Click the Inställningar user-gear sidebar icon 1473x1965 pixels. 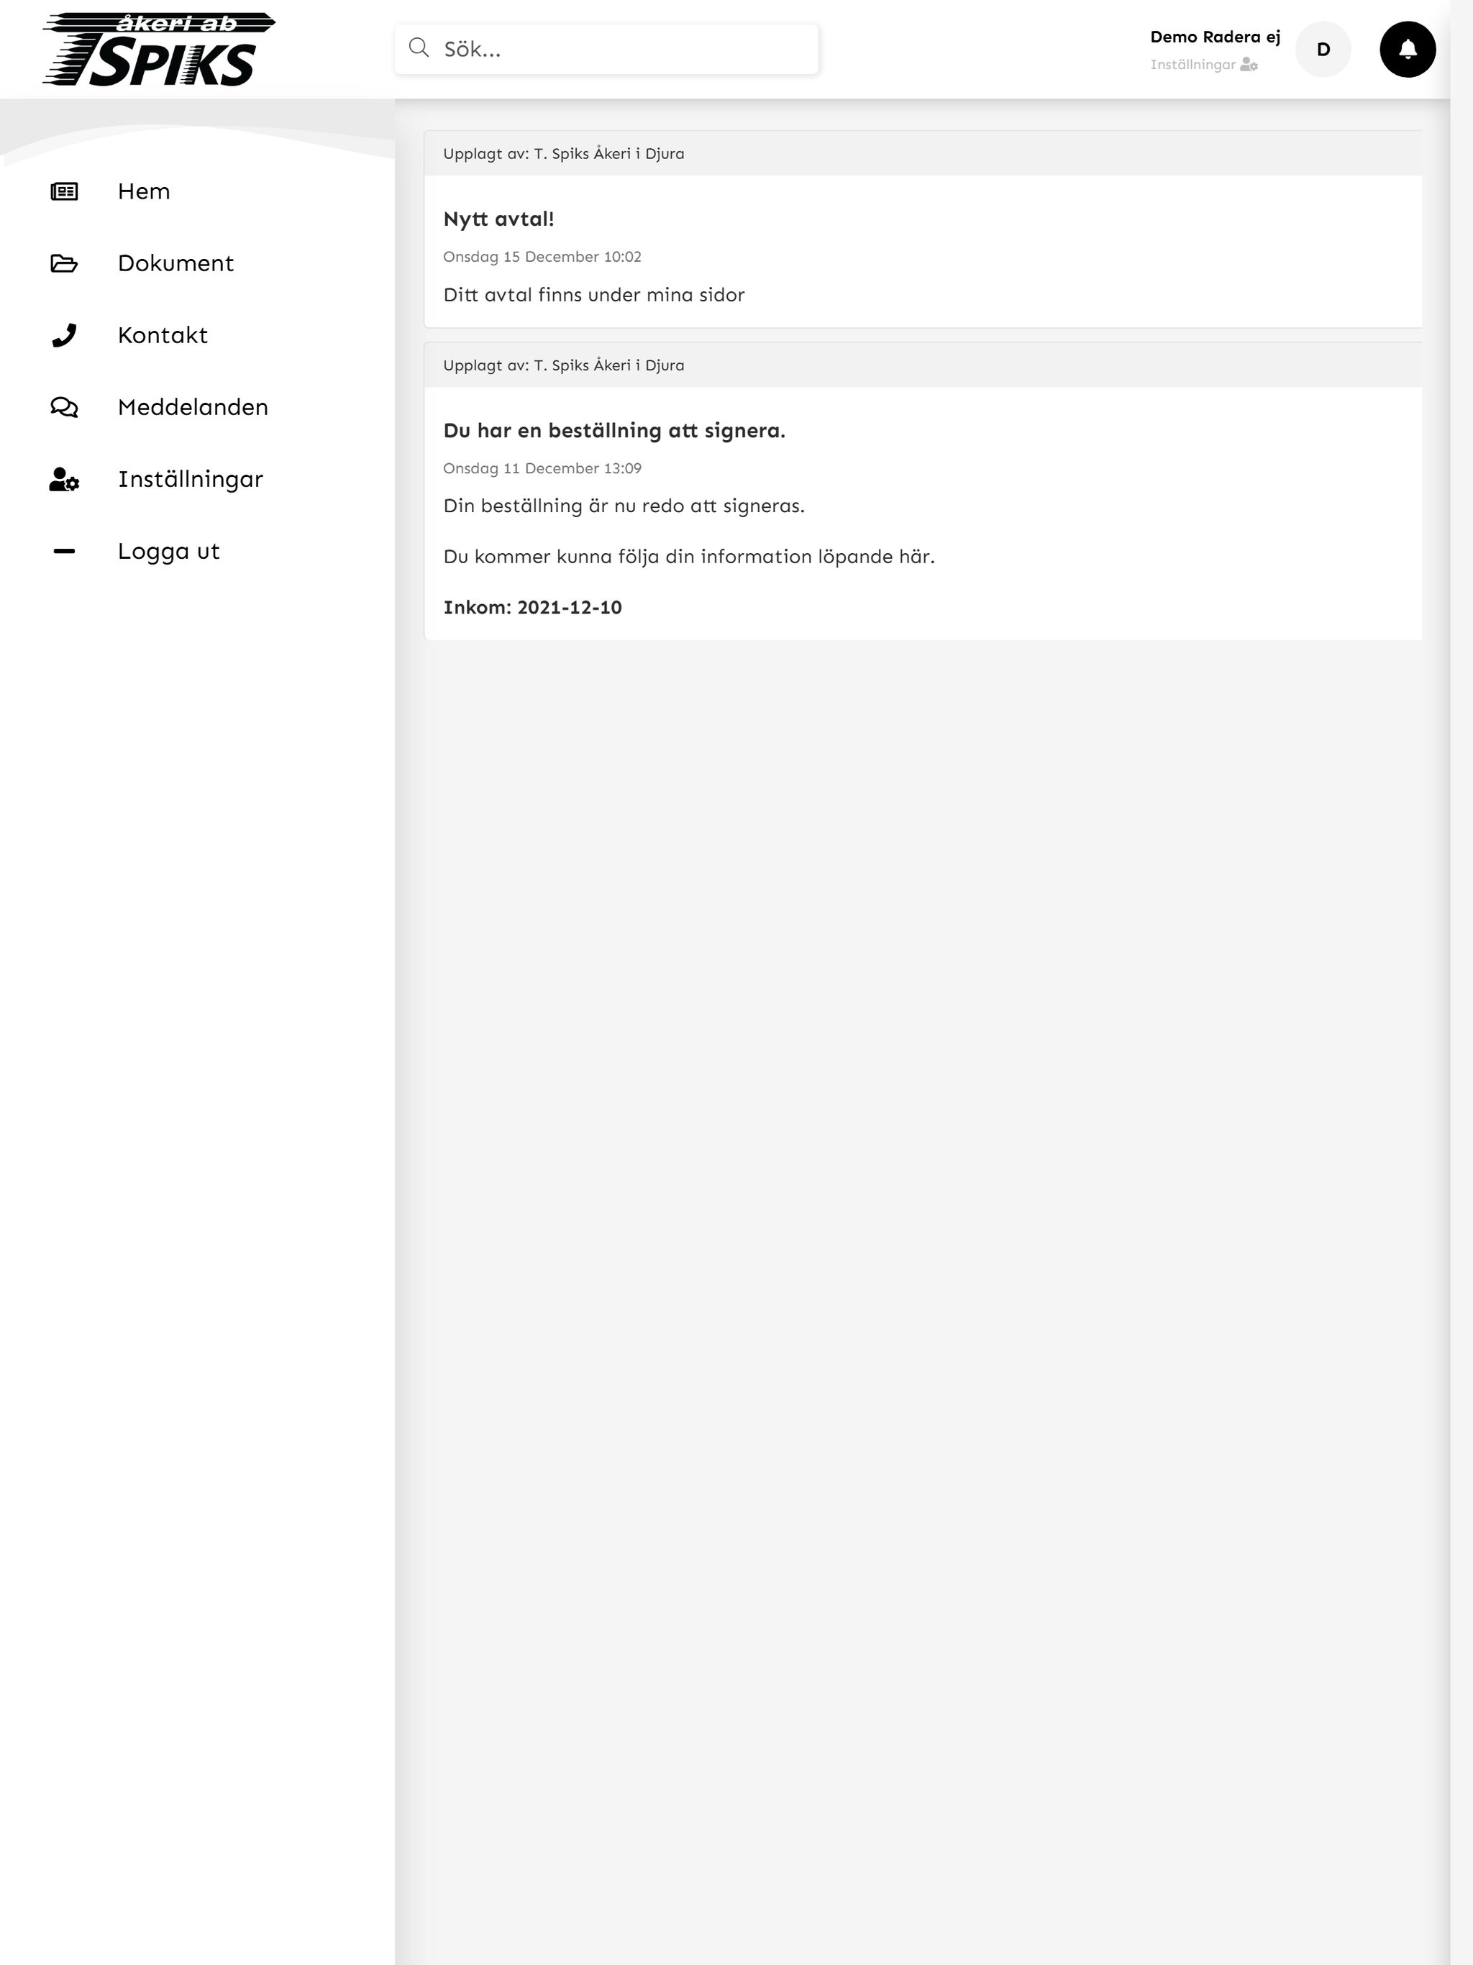(x=64, y=480)
